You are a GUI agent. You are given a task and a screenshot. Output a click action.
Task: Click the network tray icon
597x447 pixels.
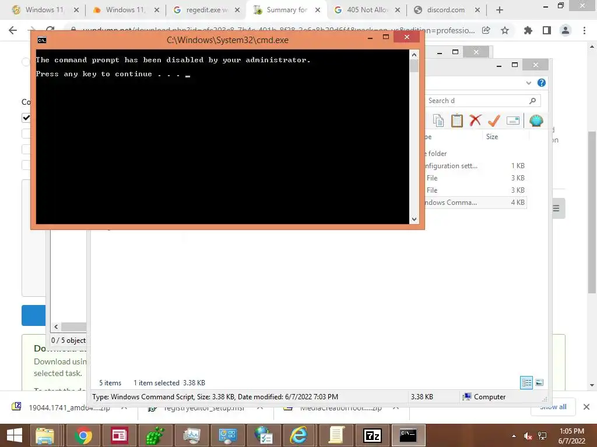click(542, 436)
